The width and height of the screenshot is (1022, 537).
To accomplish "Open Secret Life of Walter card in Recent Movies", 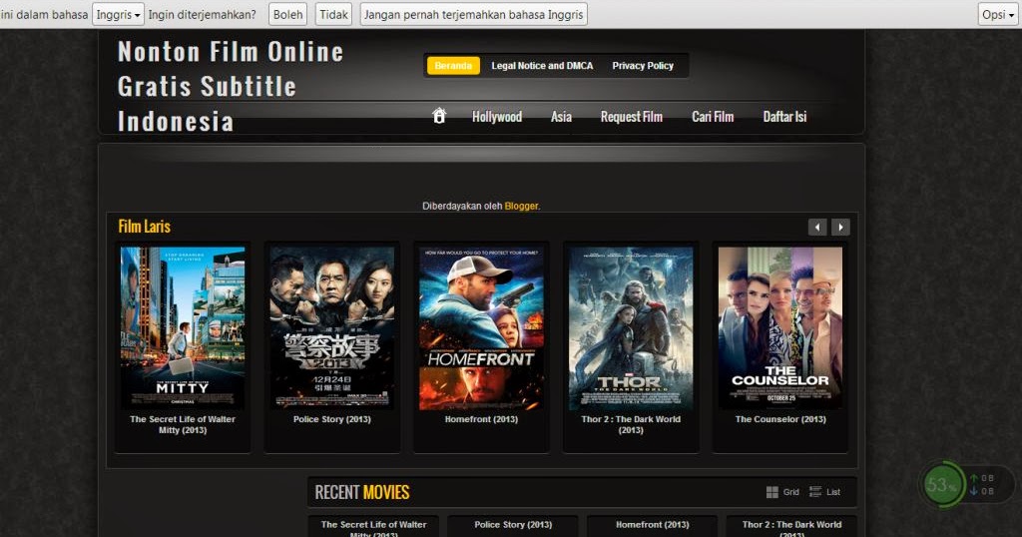I will [x=373, y=525].
